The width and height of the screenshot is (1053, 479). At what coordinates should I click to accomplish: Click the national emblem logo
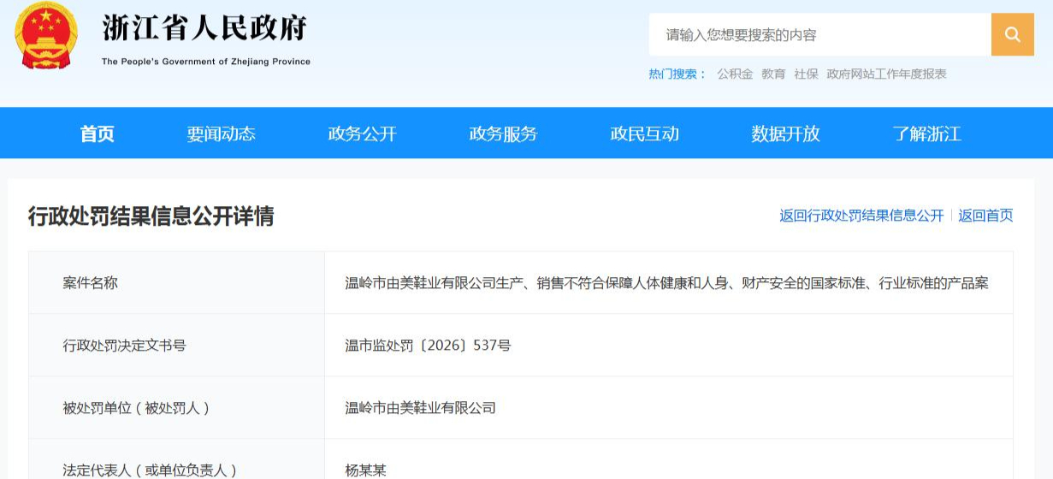pos(46,37)
